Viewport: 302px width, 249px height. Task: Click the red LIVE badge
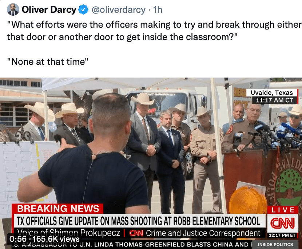283,210
